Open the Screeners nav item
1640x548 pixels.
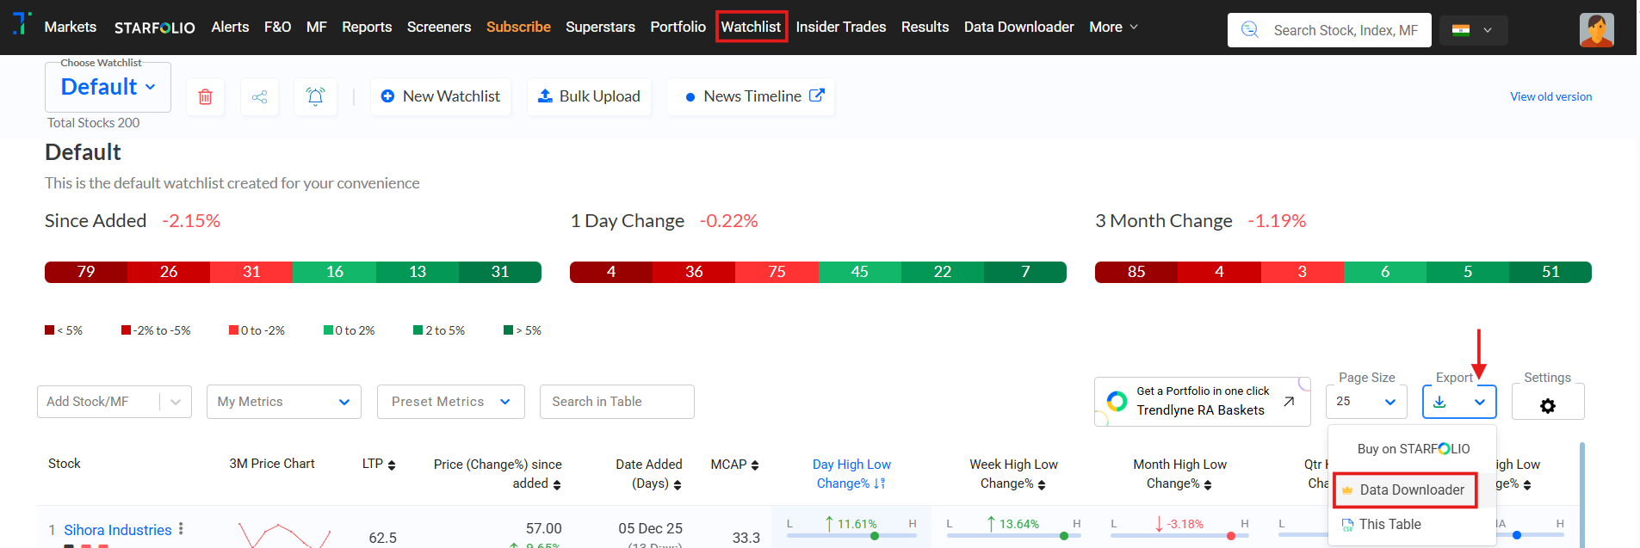coord(439,27)
